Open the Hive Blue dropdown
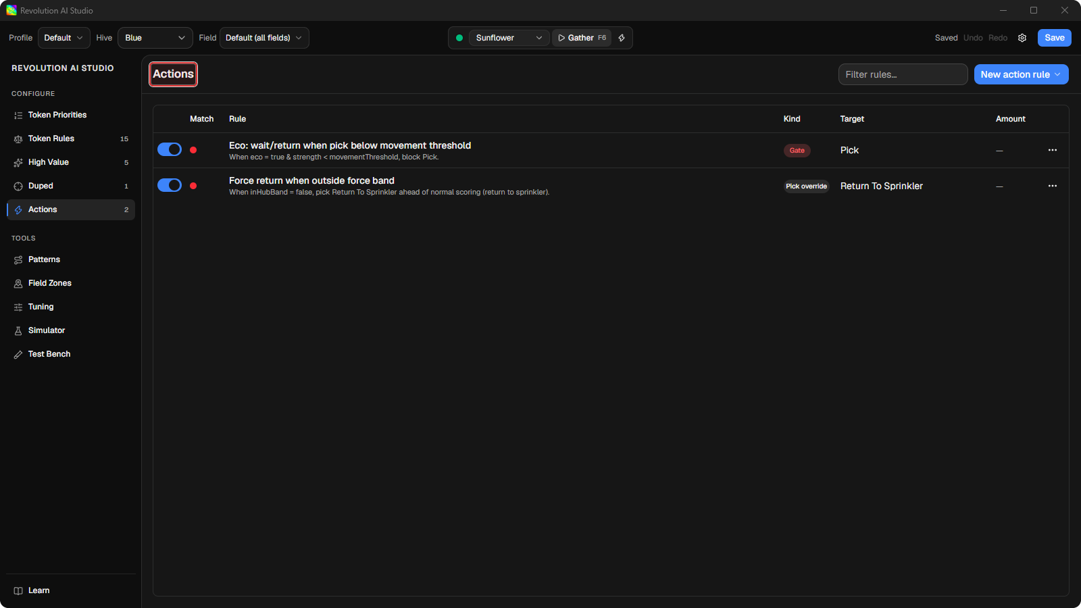 pos(155,38)
